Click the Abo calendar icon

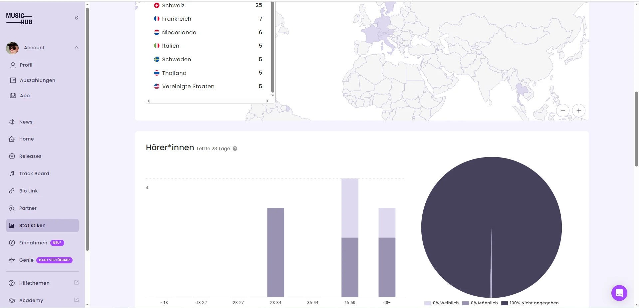coord(13,96)
